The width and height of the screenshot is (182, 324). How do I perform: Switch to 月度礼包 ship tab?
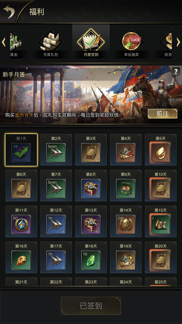51,43
